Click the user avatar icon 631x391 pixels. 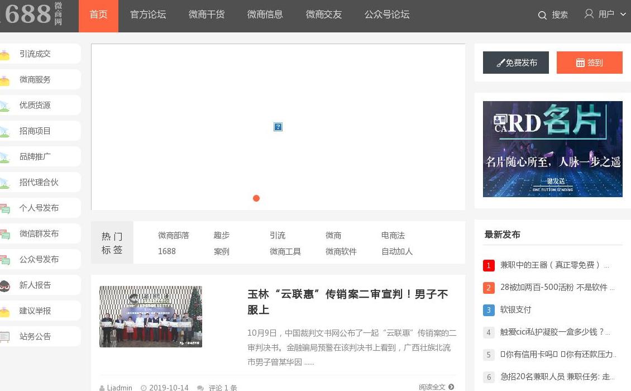589,14
